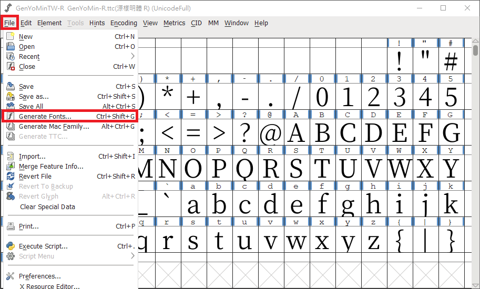The height and width of the screenshot is (289, 480).
Task: Open the CID menu
Action: tap(196, 23)
